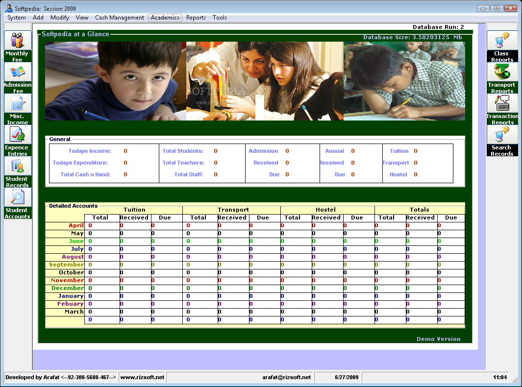
Task: Open the Academics menu
Action: 165,18
